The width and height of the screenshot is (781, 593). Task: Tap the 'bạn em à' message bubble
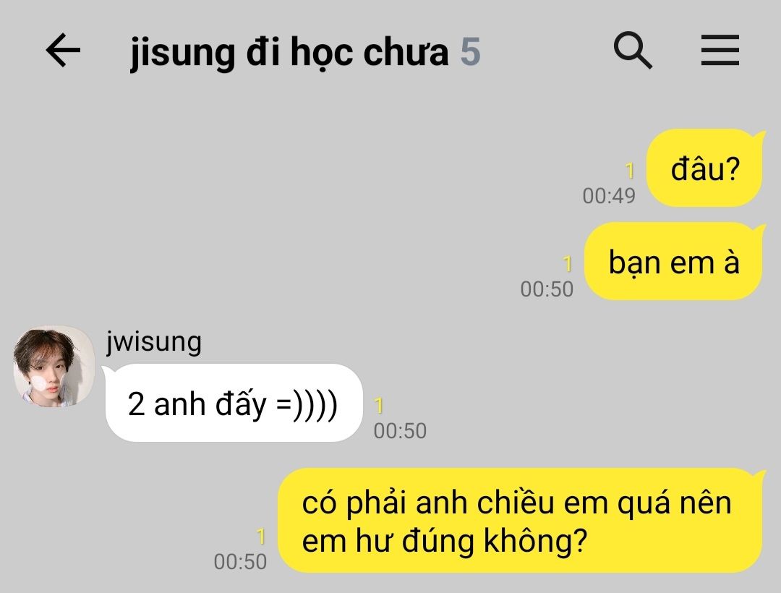674,261
